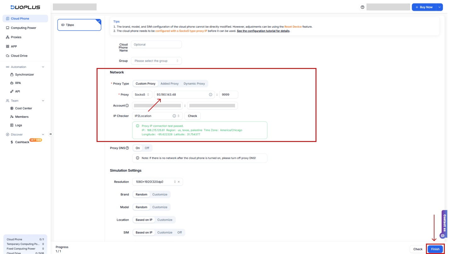Switch to the Added Proxy tab

point(170,84)
